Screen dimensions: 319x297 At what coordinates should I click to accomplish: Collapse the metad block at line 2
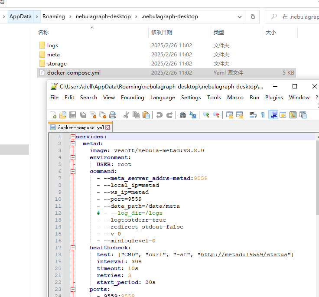click(73, 144)
